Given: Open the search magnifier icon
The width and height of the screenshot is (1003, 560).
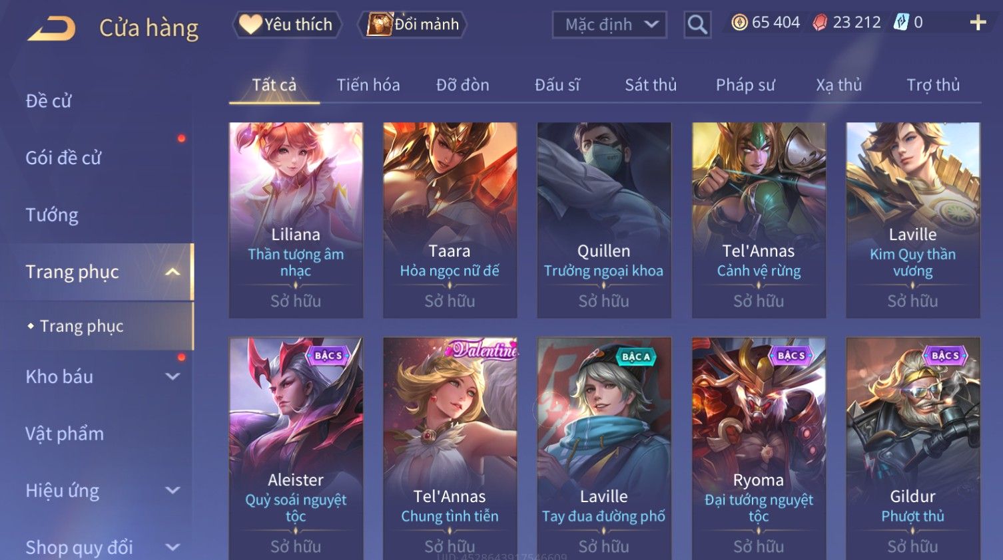Looking at the screenshot, I should point(697,25).
